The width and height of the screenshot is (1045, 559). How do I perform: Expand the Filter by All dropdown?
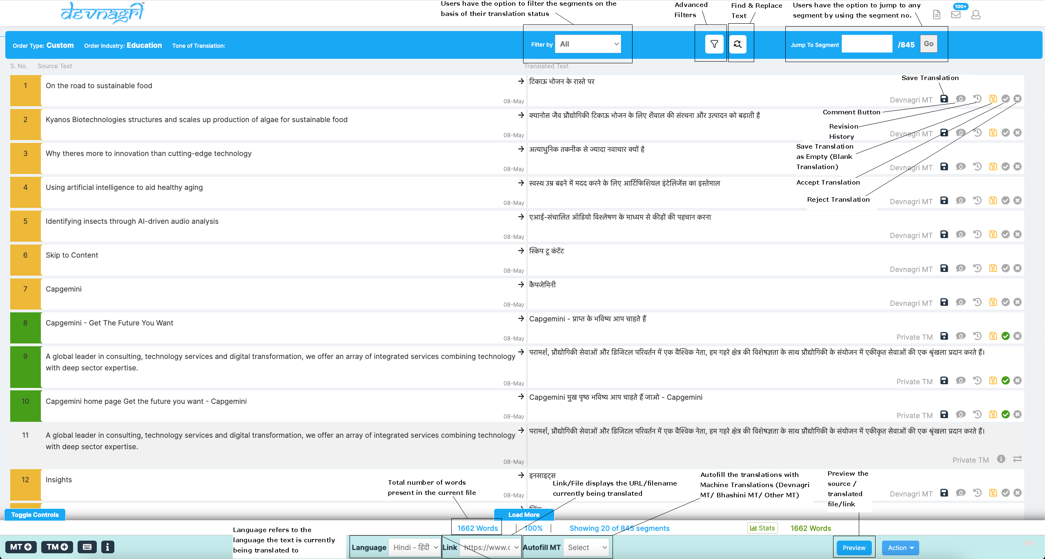click(x=588, y=44)
